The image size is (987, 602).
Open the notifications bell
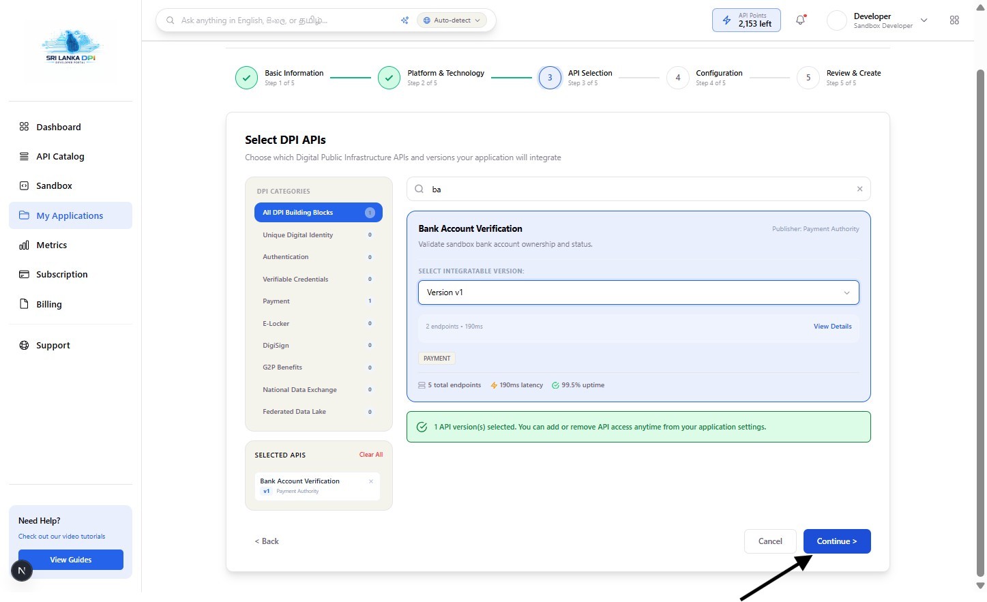(801, 20)
